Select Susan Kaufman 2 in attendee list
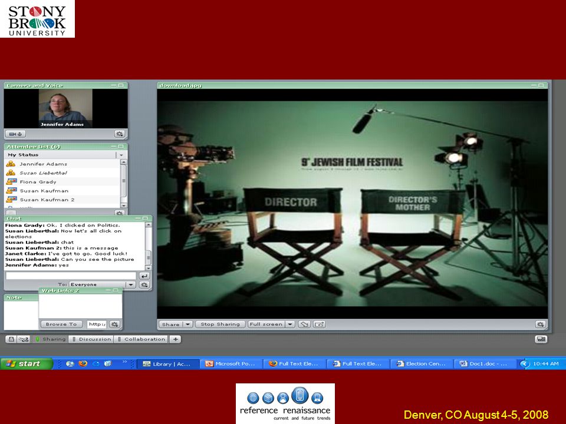Screen dimensions: 566x424 (x=62, y=200)
